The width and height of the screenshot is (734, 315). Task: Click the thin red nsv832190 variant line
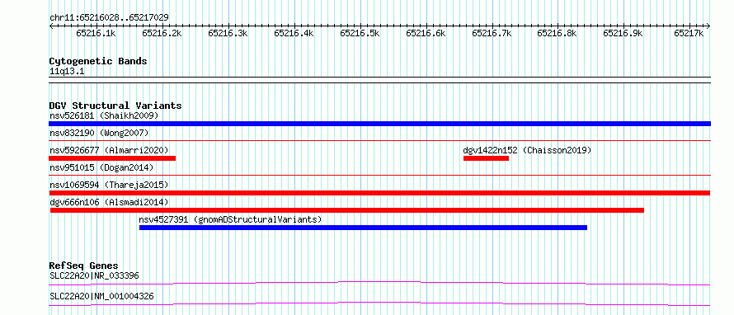click(379, 140)
